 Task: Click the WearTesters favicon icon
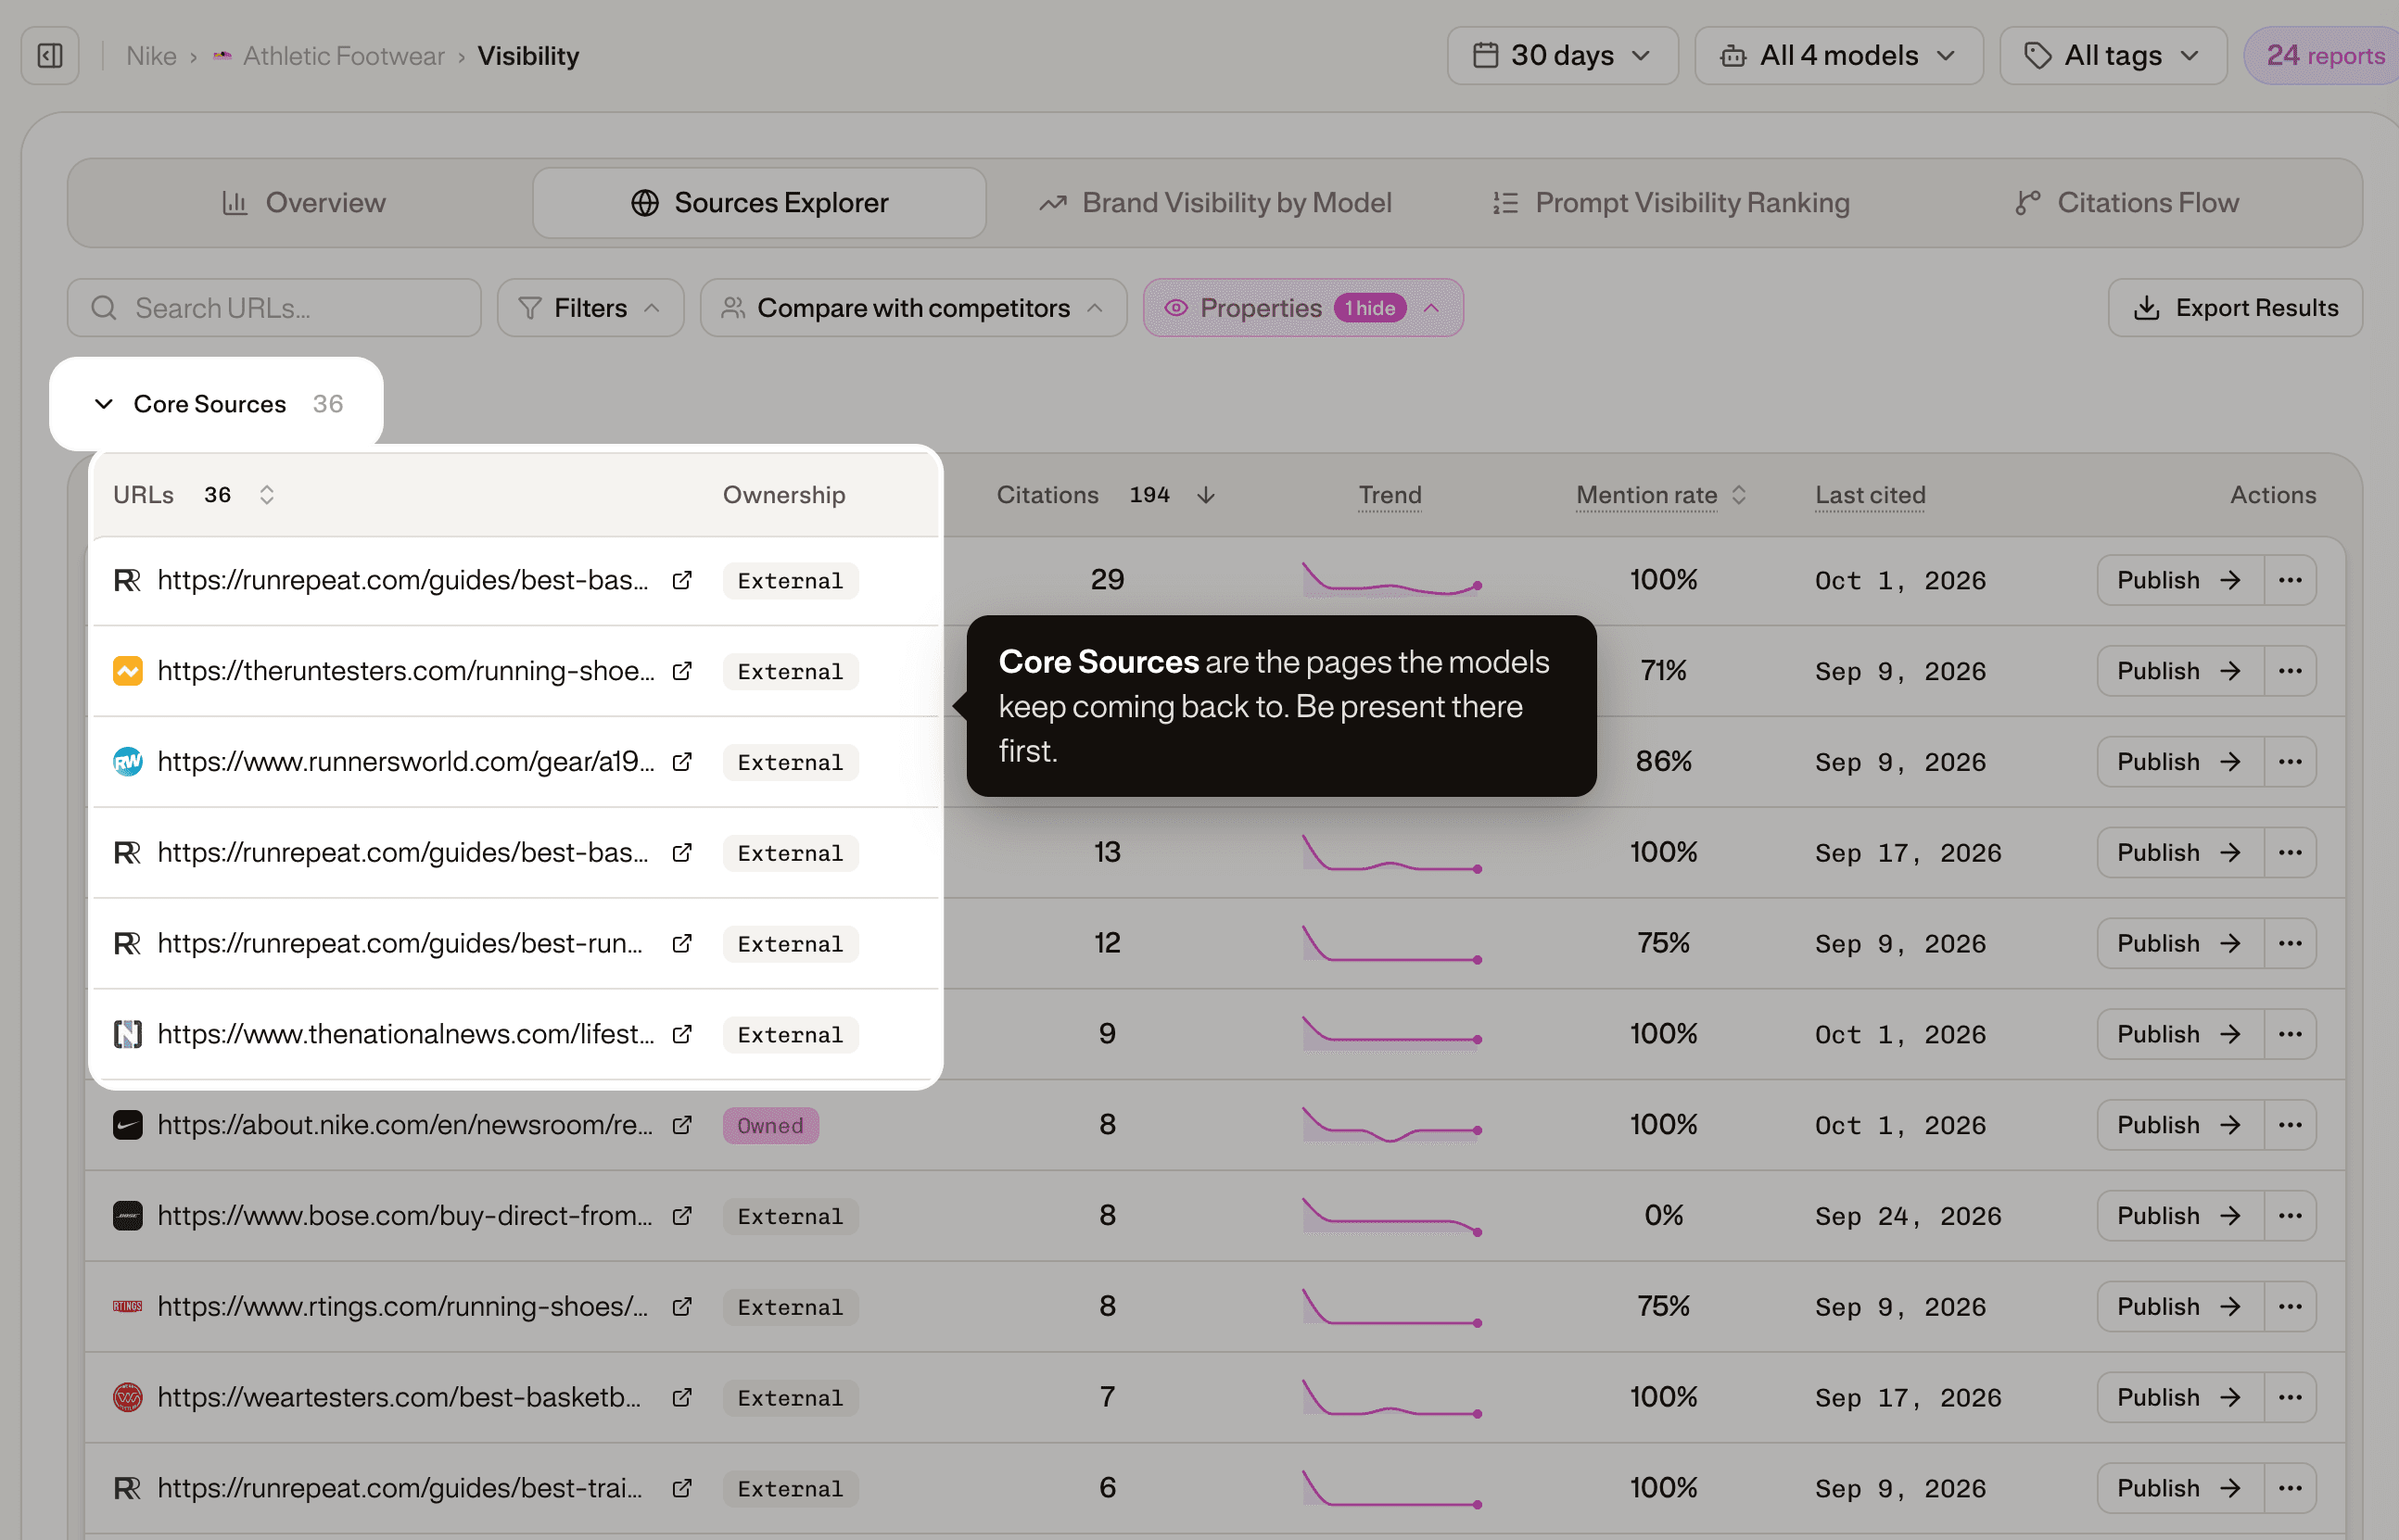pyautogui.click(x=127, y=1398)
